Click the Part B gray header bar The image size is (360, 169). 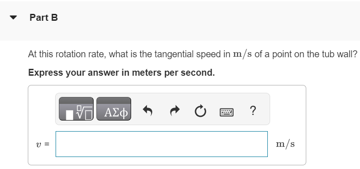[x=180, y=21]
